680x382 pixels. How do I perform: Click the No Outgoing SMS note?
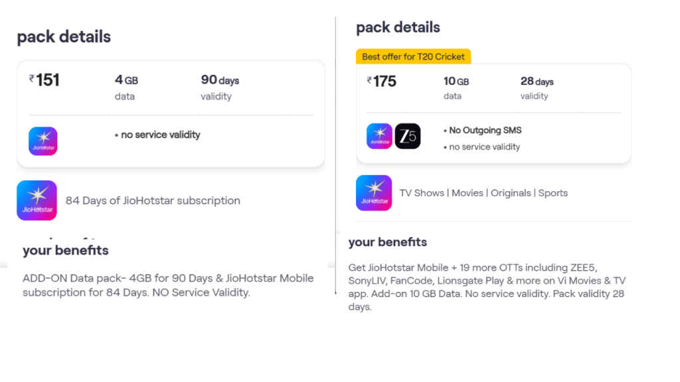pos(485,130)
